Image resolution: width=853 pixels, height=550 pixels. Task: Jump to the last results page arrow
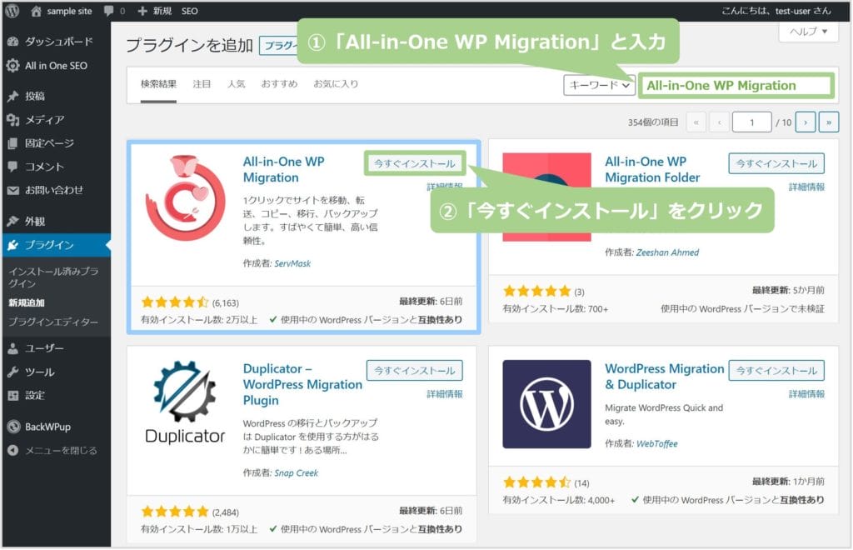pyautogui.click(x=829, y=122)
